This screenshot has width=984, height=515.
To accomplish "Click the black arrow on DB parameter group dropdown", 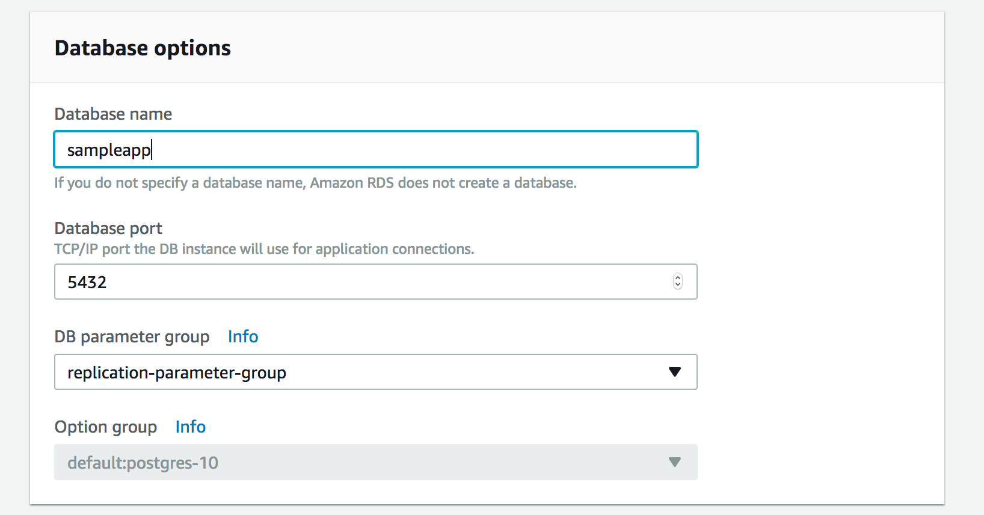I will tap(675, 372).
